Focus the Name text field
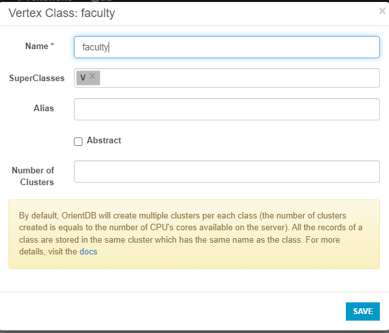389x333 pixels. point(227,47)
